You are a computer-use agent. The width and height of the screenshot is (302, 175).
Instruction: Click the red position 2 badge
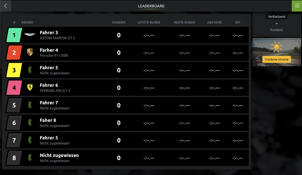(14, 53)
